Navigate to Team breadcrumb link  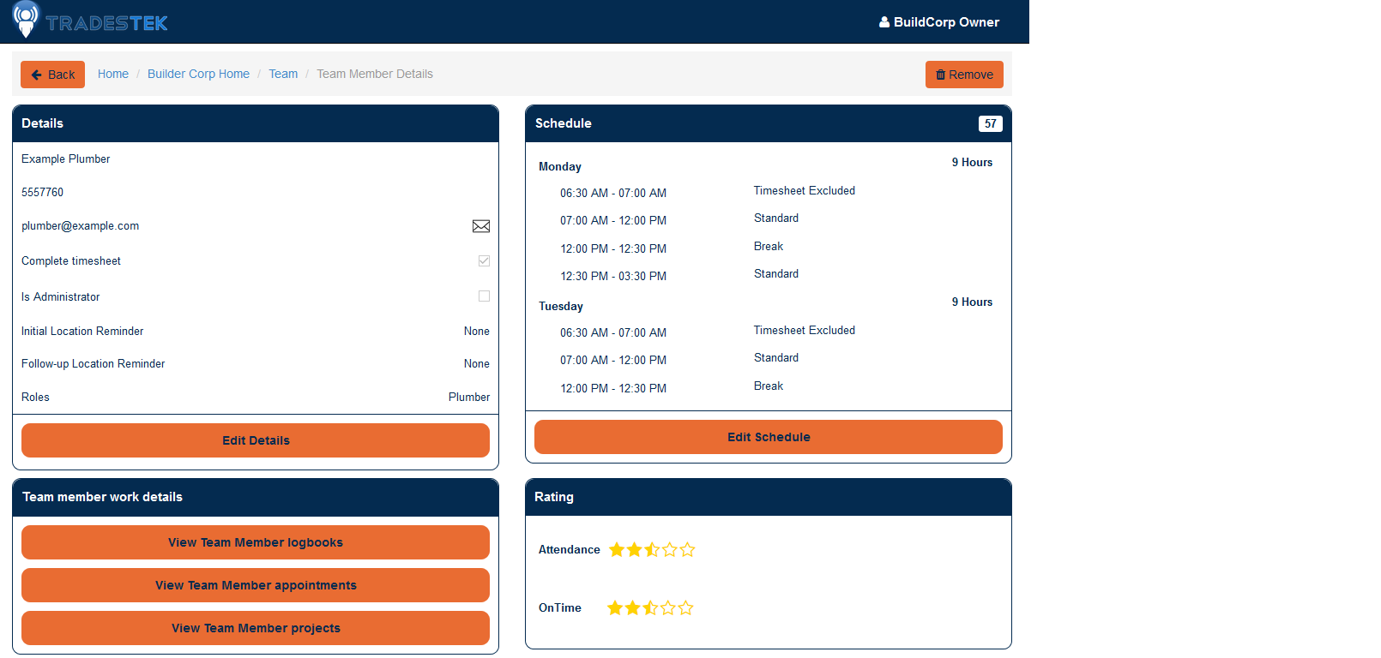(283, 74)
